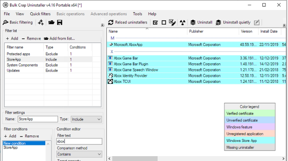The image size is (288, 161).
Task: Click Microsoft.XboxApp row icon
Action: click(x=111, y=44)
